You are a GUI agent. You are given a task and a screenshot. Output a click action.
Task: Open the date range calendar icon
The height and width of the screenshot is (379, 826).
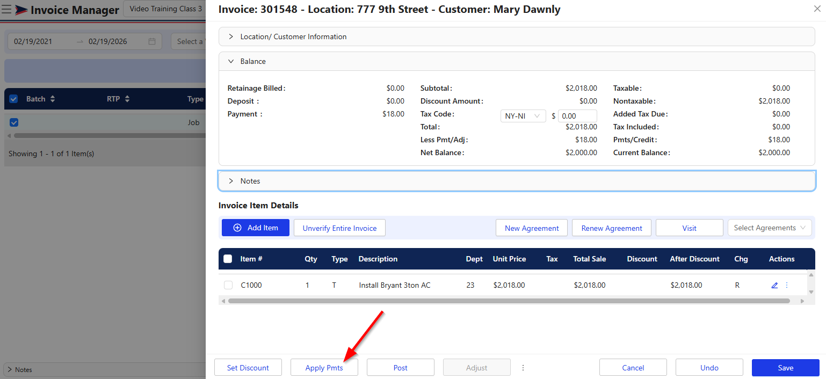[152, 41]
